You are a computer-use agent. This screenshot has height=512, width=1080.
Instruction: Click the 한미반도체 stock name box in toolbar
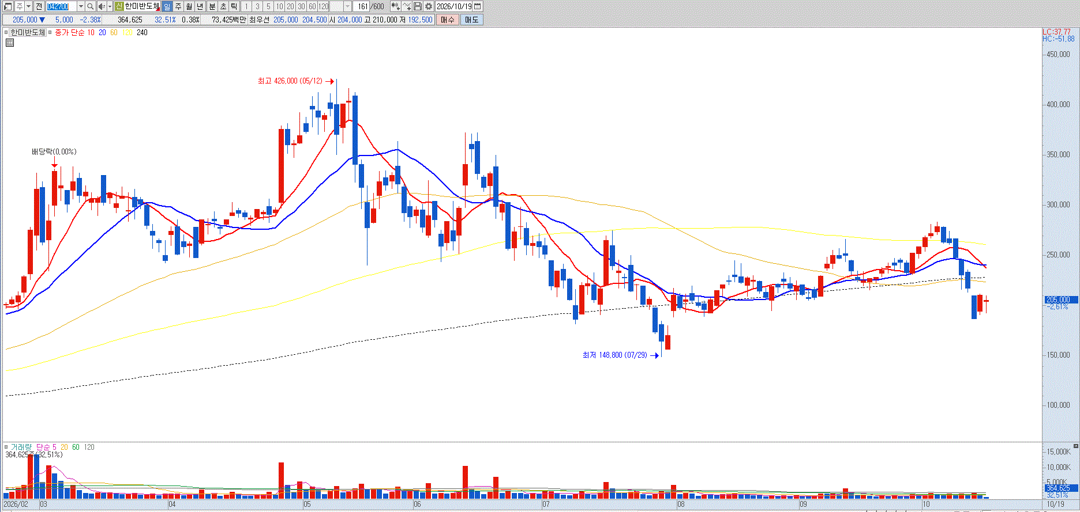142,6
